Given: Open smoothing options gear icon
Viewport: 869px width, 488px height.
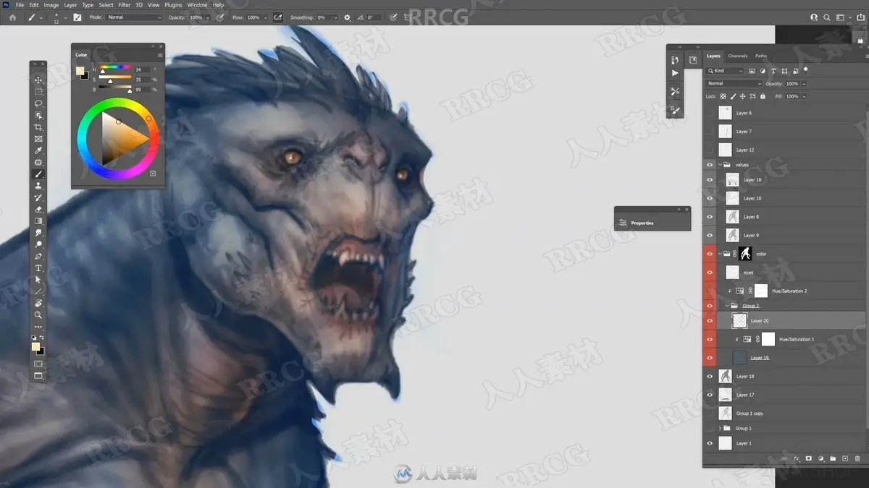Looking at the screenshot, I should coord(347,17).
